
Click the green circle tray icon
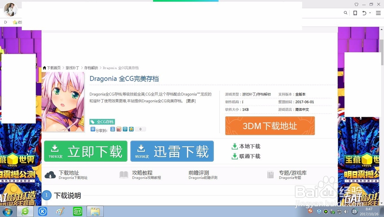click(326, 212)
